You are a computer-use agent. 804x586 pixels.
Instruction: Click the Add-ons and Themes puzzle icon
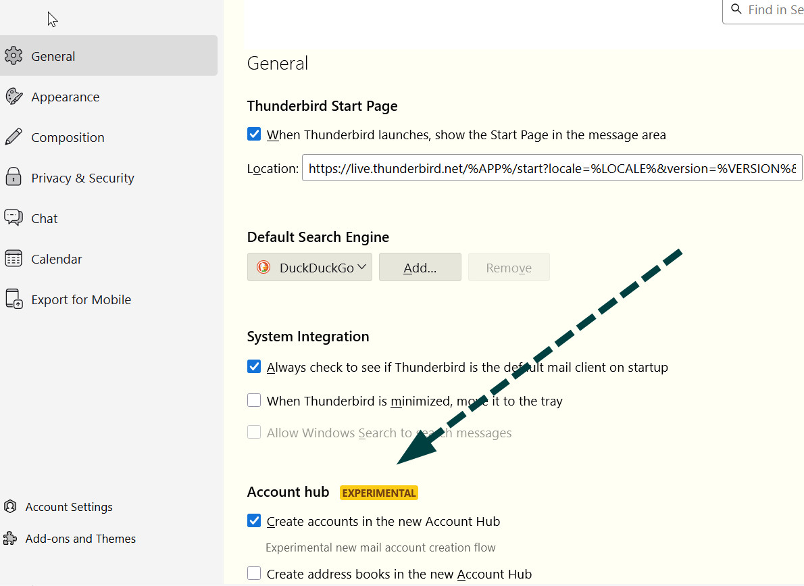pyautogui.click(x=10, y=539)
